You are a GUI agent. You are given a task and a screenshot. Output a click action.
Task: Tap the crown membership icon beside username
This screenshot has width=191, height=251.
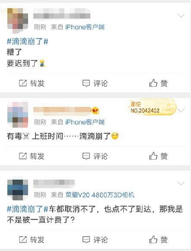tap(95, 110)
